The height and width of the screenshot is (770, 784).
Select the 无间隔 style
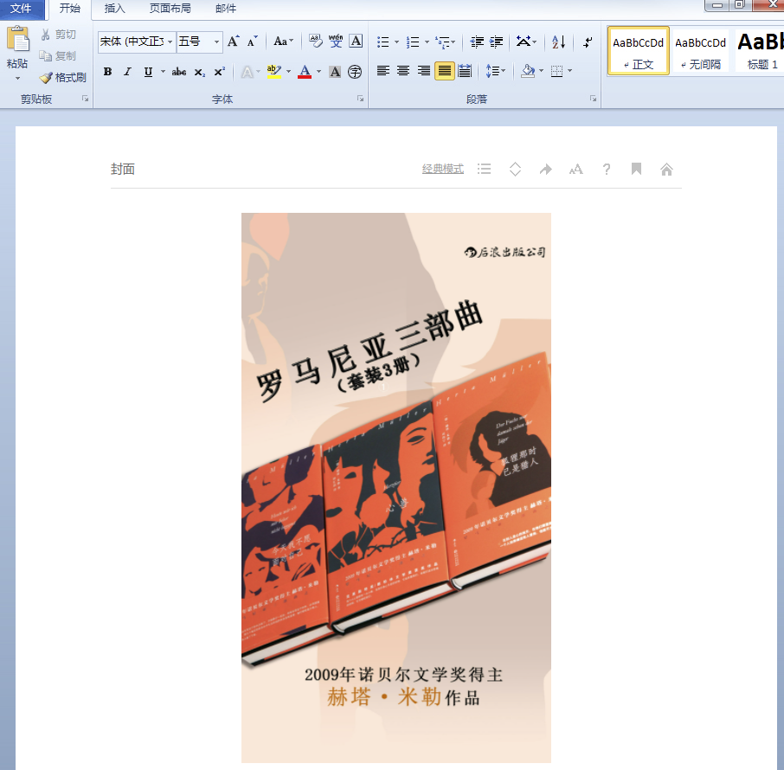coord(700,51)
